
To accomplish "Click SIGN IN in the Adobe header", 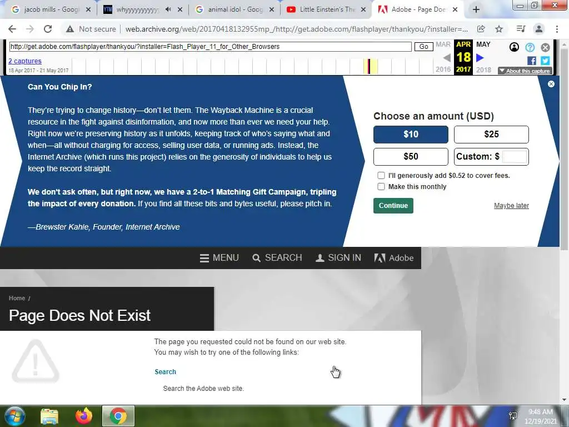I will click(x=338, y=258).
